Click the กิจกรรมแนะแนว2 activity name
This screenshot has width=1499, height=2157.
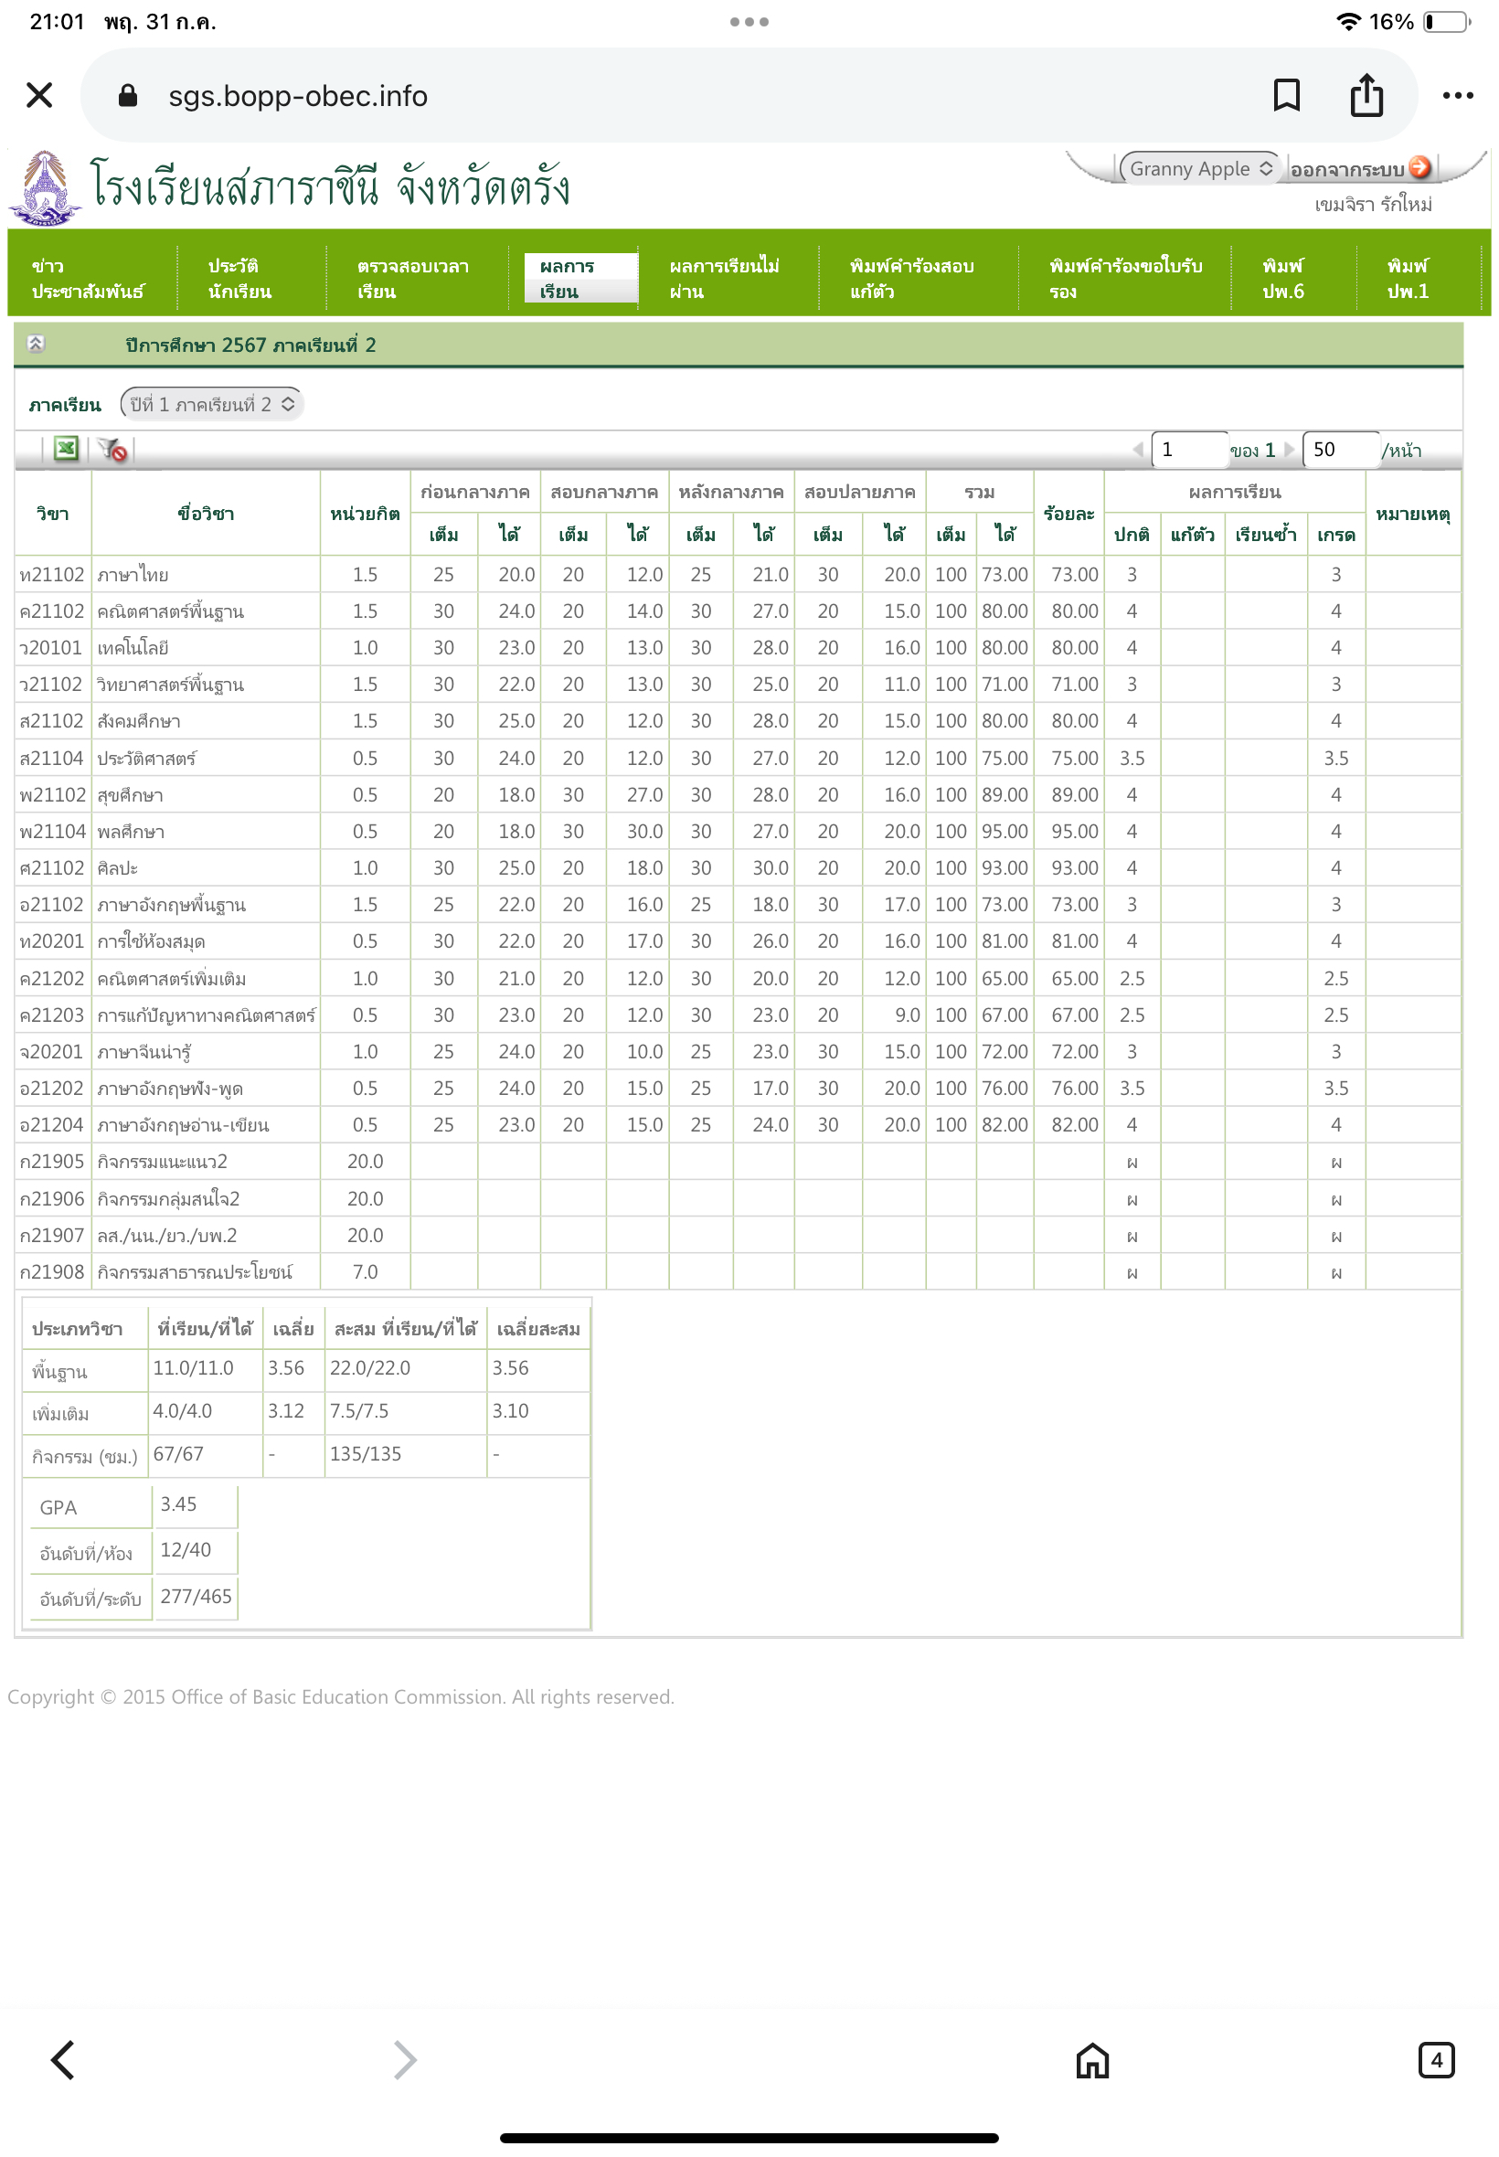[162, 1162]
